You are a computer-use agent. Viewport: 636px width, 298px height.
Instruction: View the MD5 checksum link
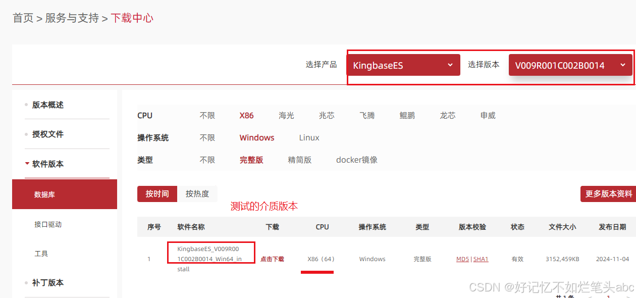coord(462,259)
